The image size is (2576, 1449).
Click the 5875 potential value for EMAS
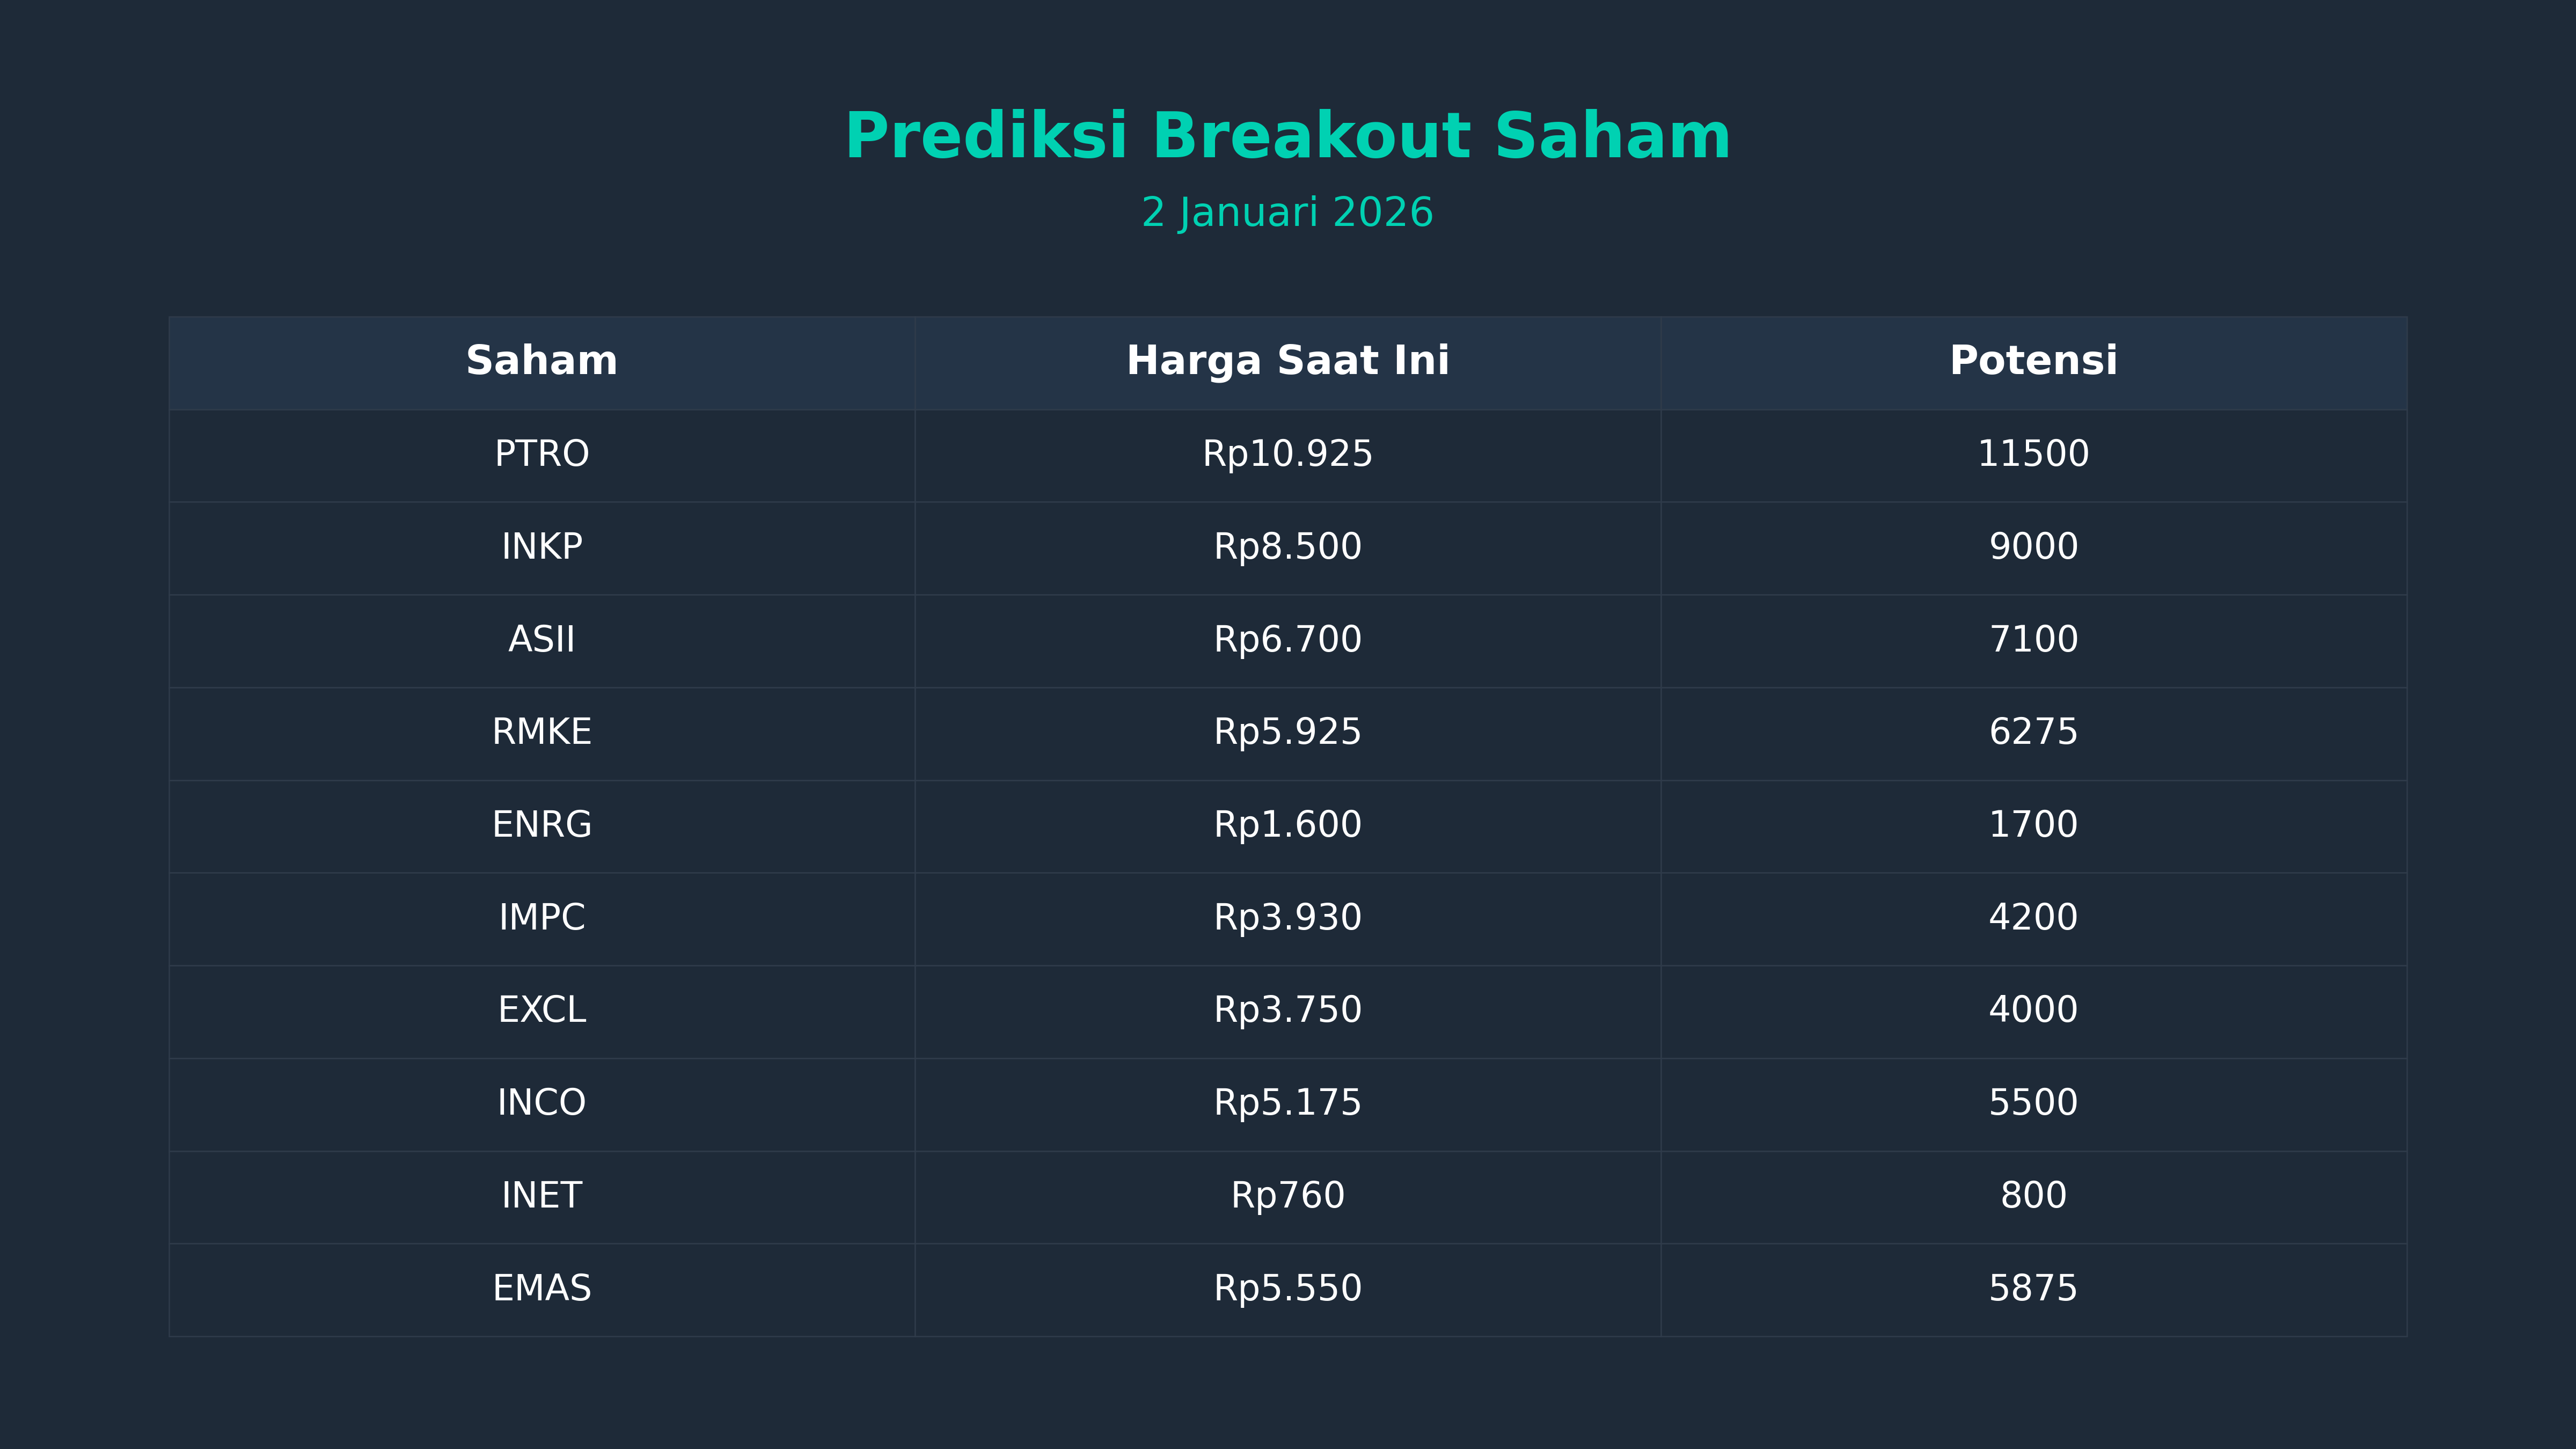pyautogui.click(x=2033, y=1288)
